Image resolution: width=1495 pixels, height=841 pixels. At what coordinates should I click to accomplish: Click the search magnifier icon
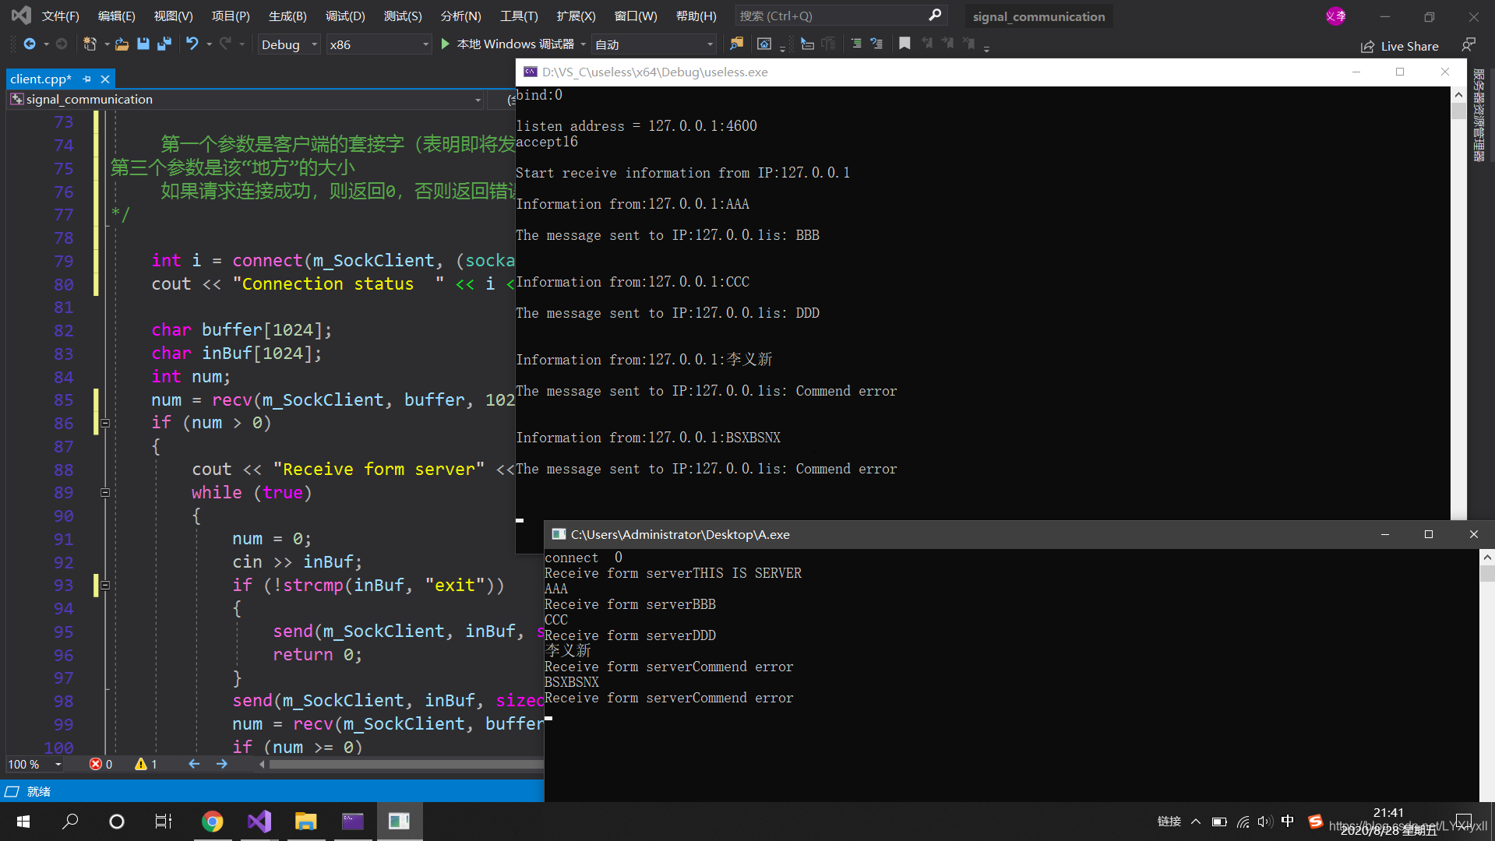click(936, 16)
